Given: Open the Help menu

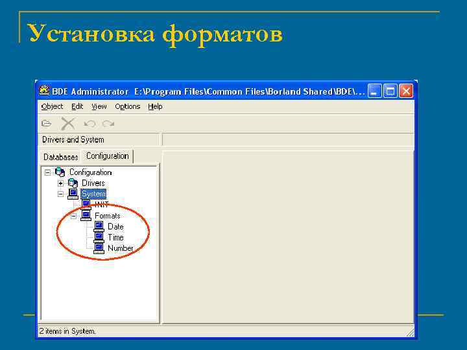Looking at the screenshot, I should tap(155, 106).
